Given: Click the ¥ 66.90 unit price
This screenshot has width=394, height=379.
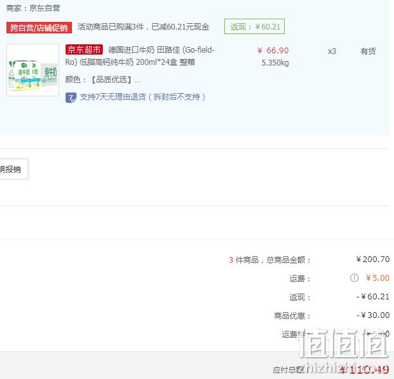Looking at the screenshot, I should coord(273,51).
